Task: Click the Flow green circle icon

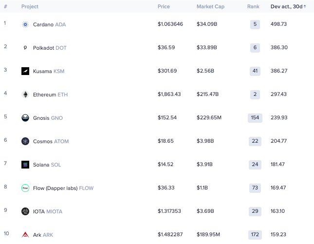Action: point(25,188)
